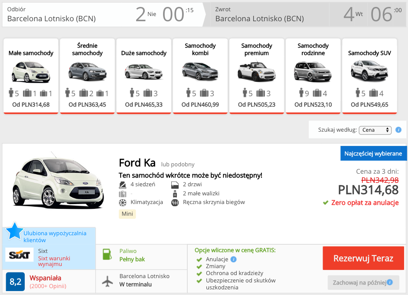Click the suitcase icon on Samochody kombi card

(204, 93)
